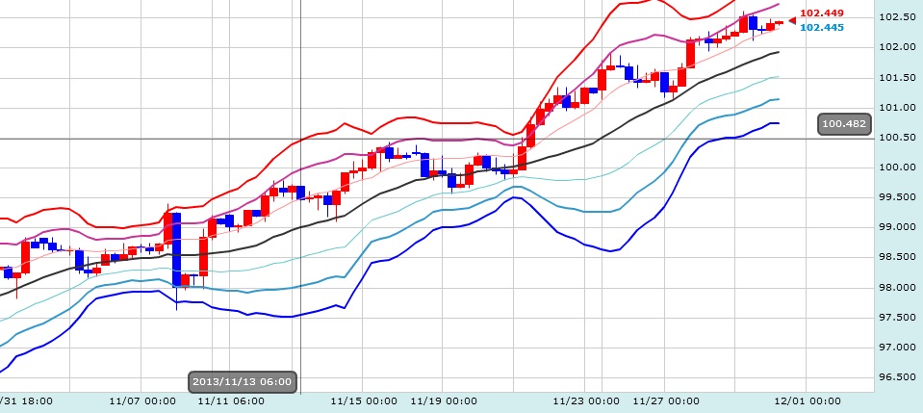The image size is (923, 413).
Task: Click the 100.482 crosshair price tag
Action: click(844, 124)
